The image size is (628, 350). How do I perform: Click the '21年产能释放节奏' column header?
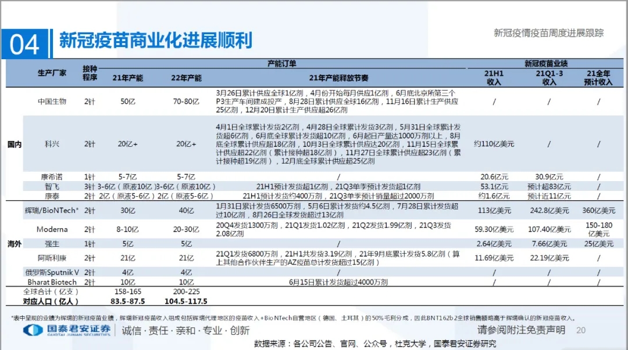(338, 78)
